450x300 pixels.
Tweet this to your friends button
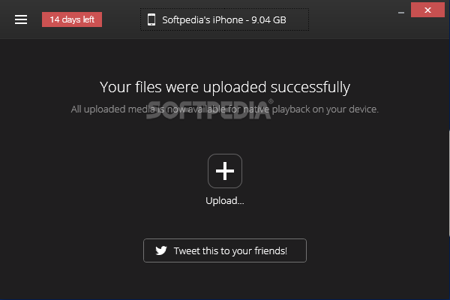[x=225, y=250]
